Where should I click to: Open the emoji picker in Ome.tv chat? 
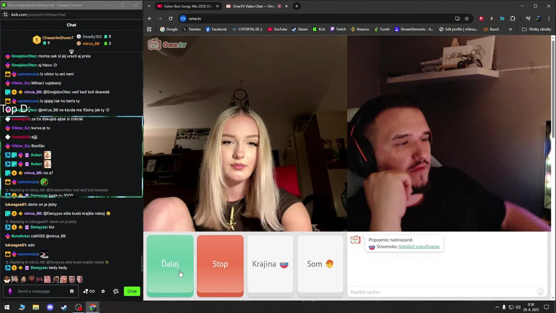pos(541,292)
